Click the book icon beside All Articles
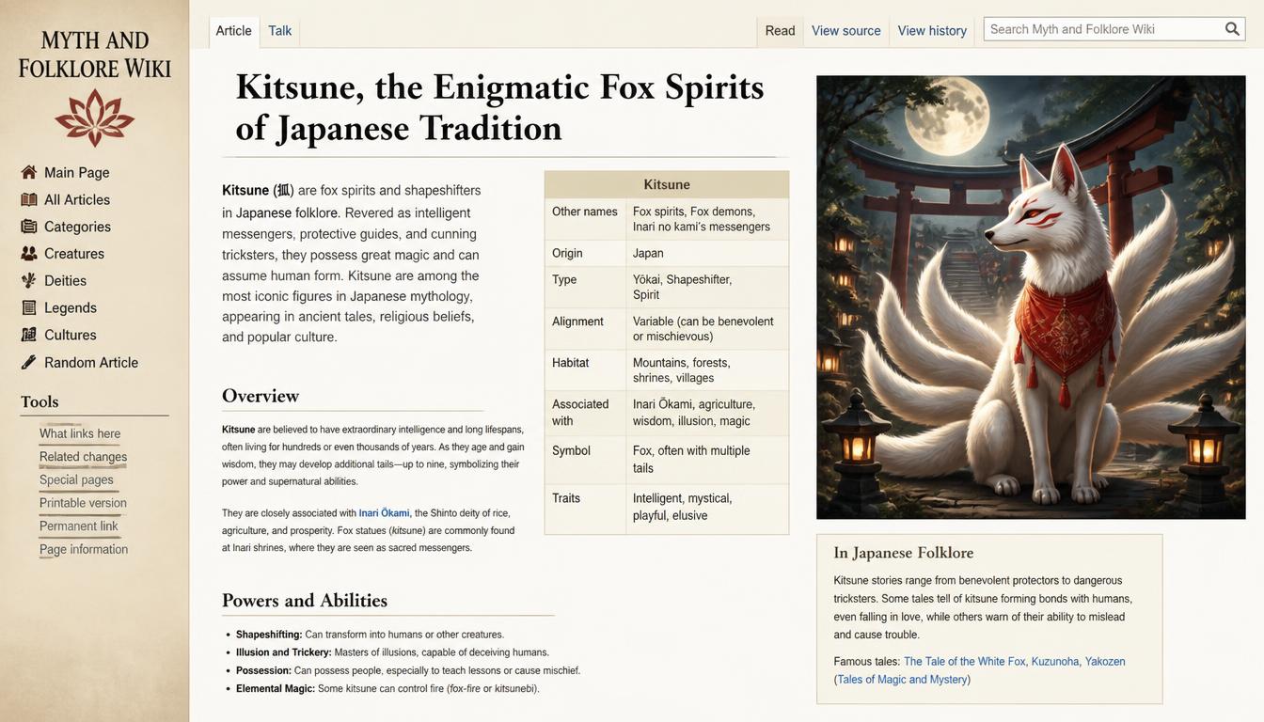The height and width of the screenshot is (722, 1264). (29, 199)
